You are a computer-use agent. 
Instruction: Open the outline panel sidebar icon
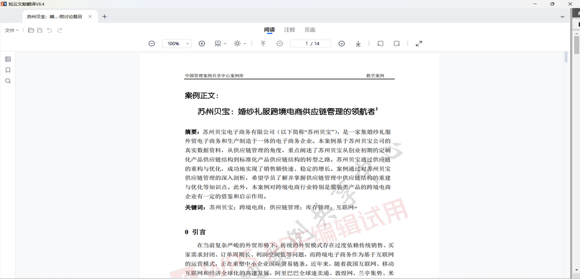8,59
